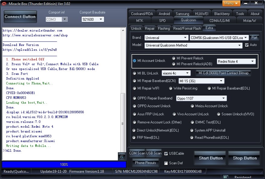Screen dimensions: 265x179
Task: Open the COM56 Qualcomm port dropdown
Action: pos(219,38)
